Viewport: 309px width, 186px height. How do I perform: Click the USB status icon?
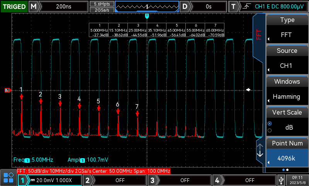(x=281, y=180)
